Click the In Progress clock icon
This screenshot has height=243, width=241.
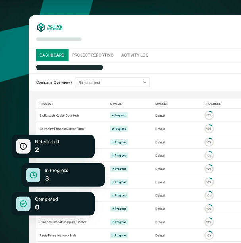pos(33,175)
